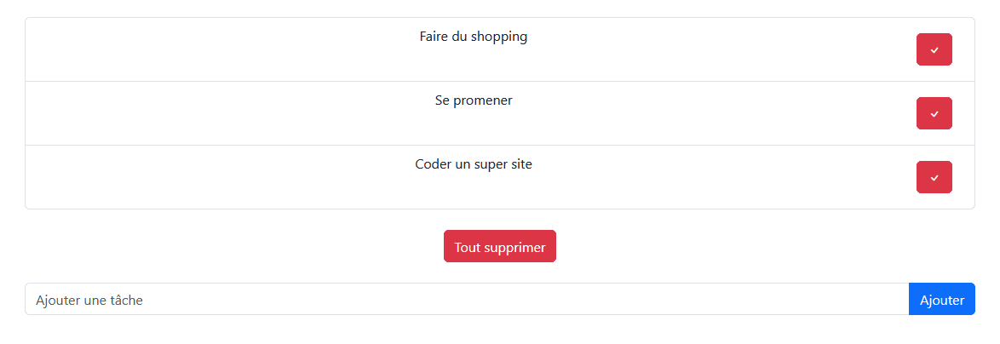This screenshot has width=1000, height=344.
Task: Select the Faire du shopping task text
Action: (x=474, y=37)
